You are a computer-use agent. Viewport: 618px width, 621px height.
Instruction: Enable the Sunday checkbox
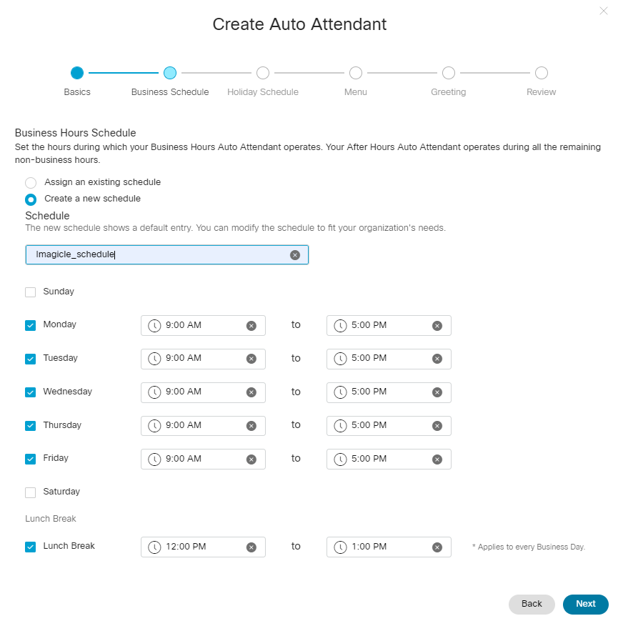31,292
